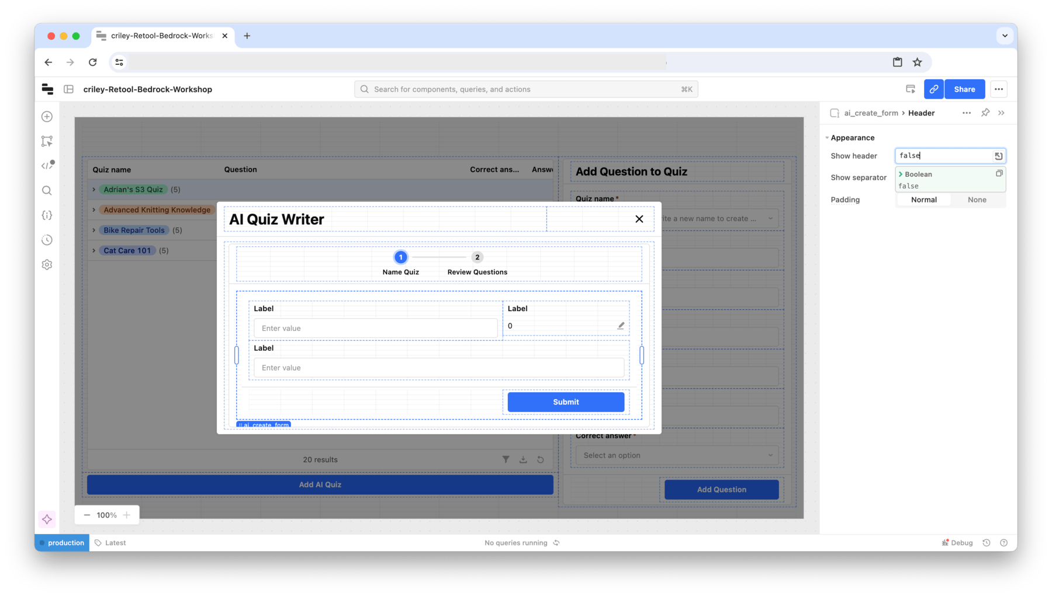Open the Retool home logo menu
Image resolution: width=1052 pixels, height=597 pixels.
47,89
